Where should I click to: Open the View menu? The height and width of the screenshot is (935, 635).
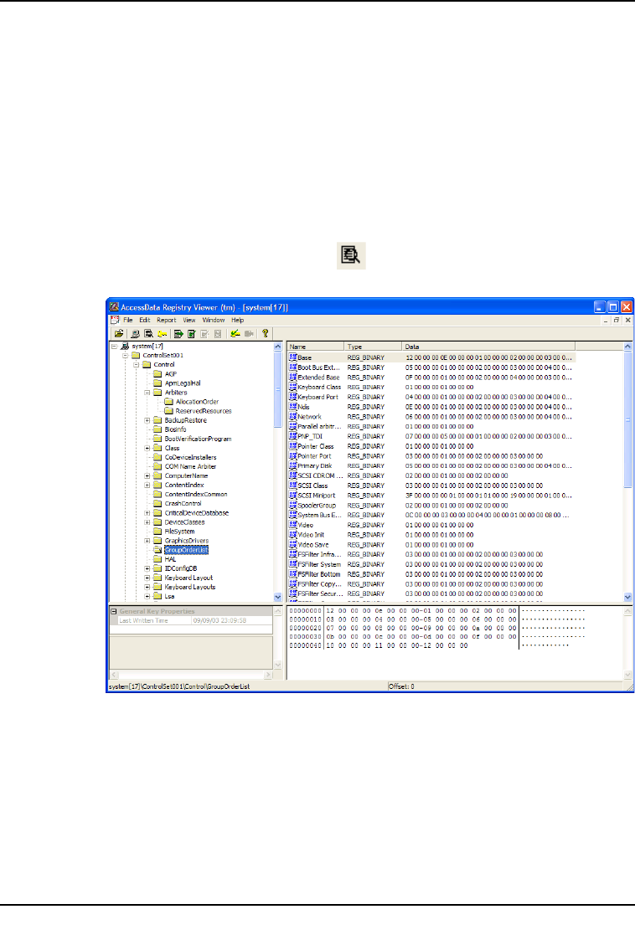tap(189, 321)
